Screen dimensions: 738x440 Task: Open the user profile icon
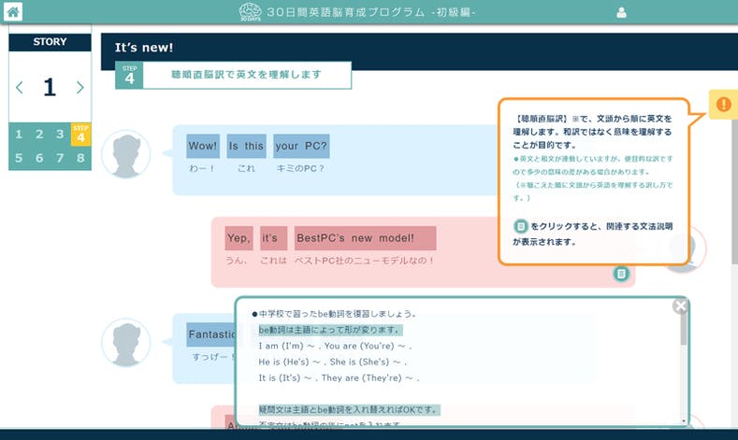click(x=622, y=12)
